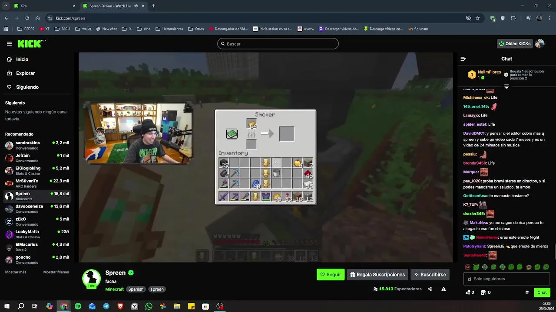Click NaiimFlores top gifter name
The width and height of the screenshot is (556, 312).
click(489, 72)
